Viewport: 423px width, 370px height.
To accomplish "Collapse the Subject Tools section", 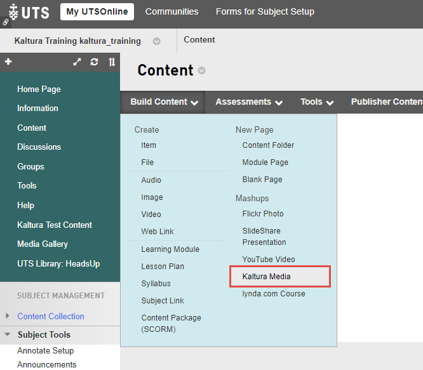I will (8, 334).
